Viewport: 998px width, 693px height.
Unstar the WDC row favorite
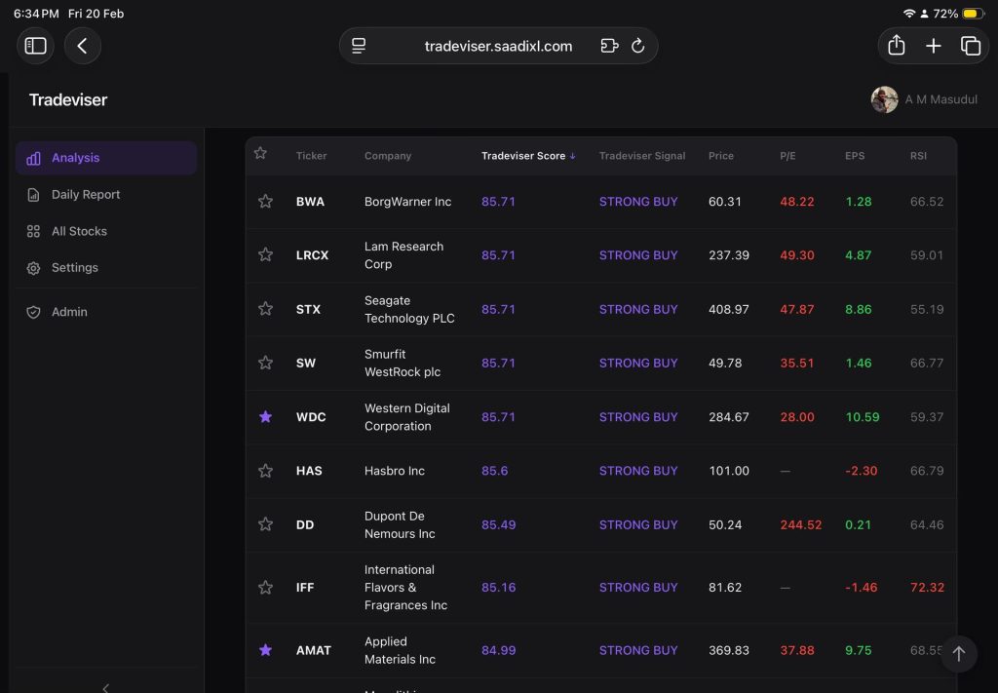point(265,417)
